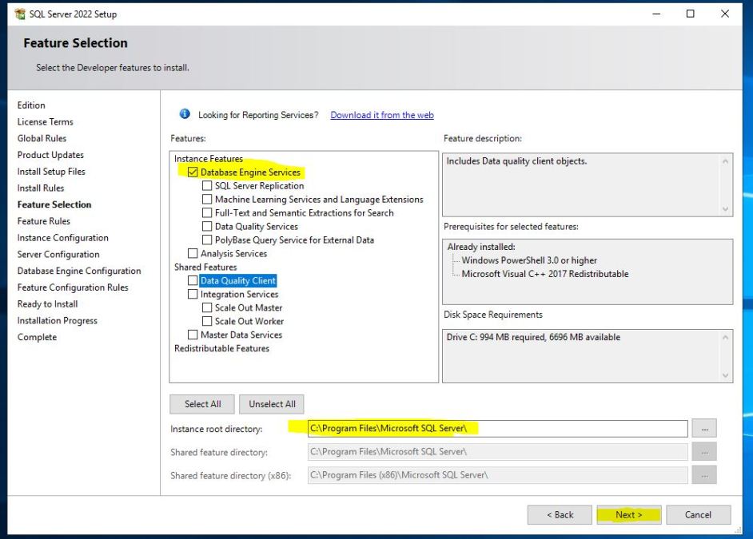Click Unselect All
753x539 pixels.
[x=271, y=404]
